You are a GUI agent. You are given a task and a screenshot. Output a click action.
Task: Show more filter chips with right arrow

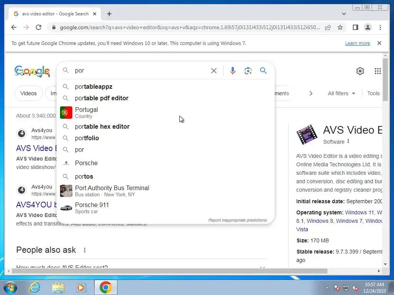pos(311,93)
